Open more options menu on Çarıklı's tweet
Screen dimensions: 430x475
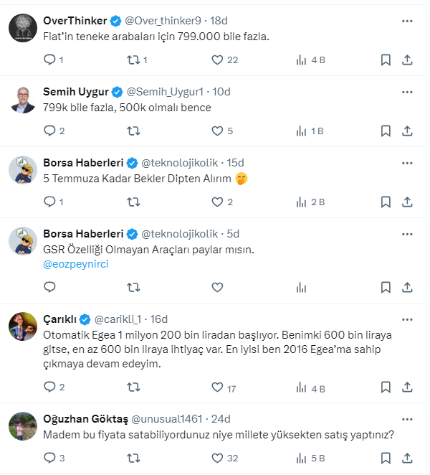pos(407,319)
